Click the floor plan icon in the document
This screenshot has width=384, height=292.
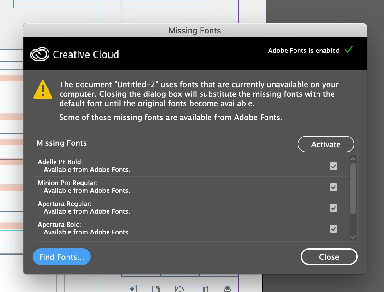pos(156,288)
